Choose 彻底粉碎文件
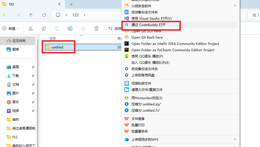Image resolution: width=260 pixels, height=147 pixels. click(x=180, y=83)
